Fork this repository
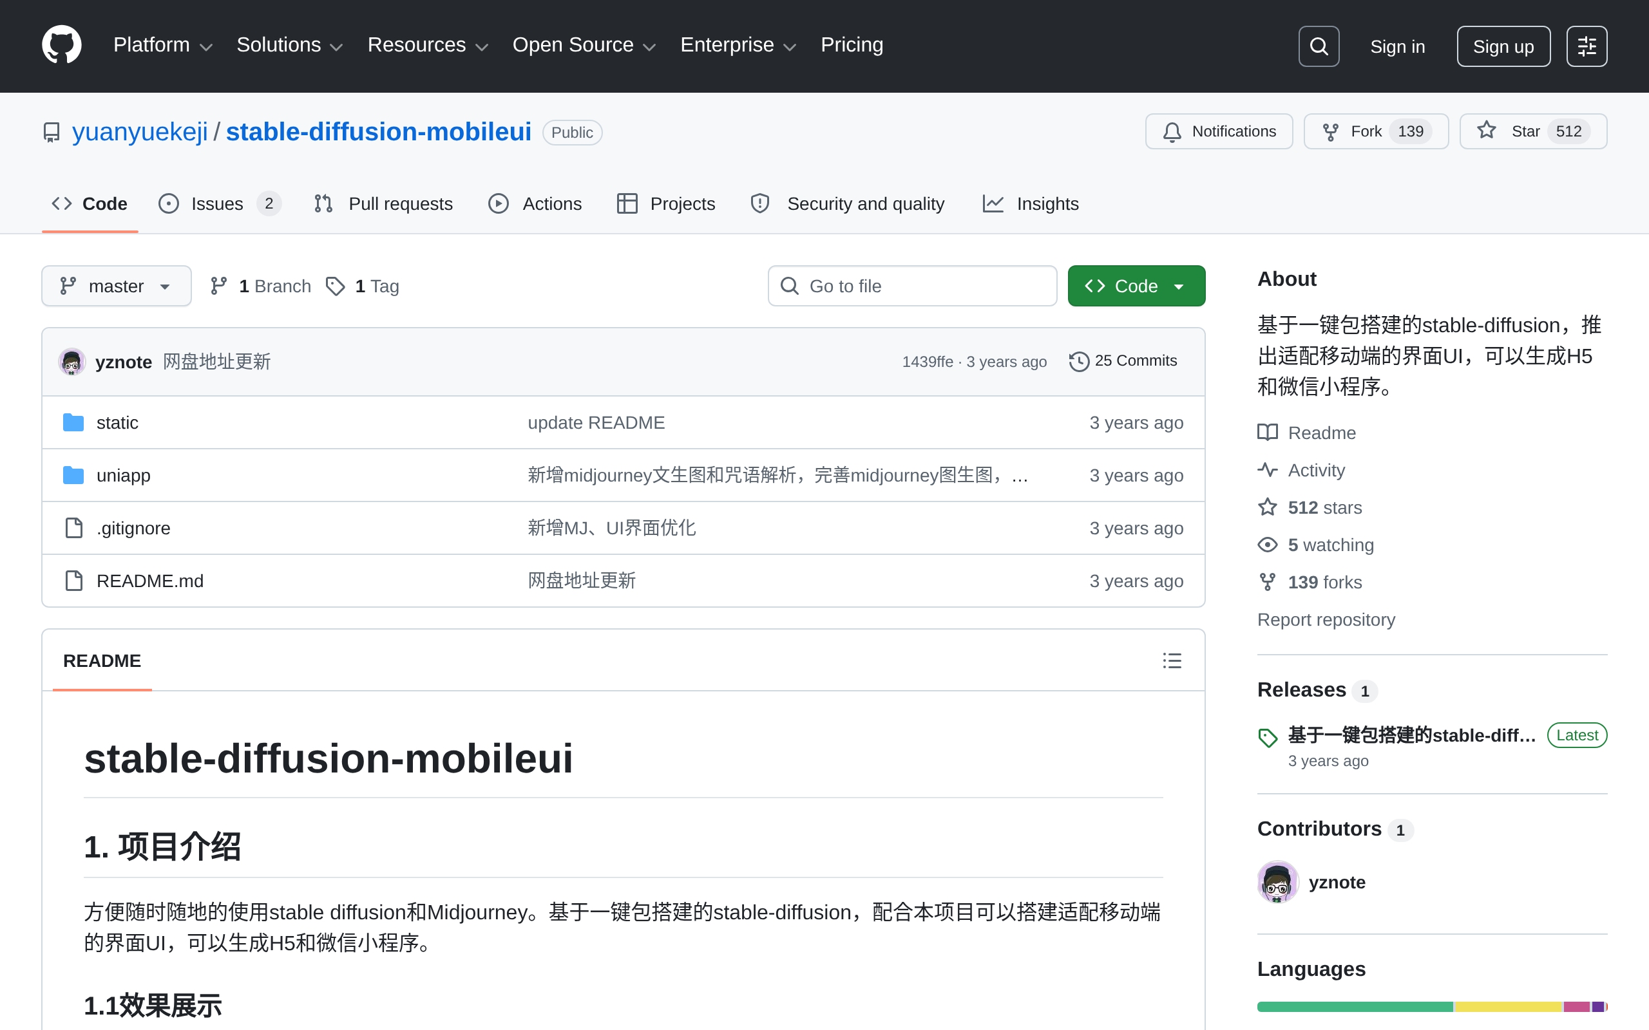Viewport: 1649px width, 1030px height. point(1376,131)
